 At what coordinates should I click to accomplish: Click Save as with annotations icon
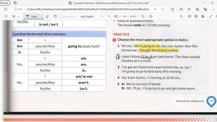pyautogui.click(x=203, y=16)
